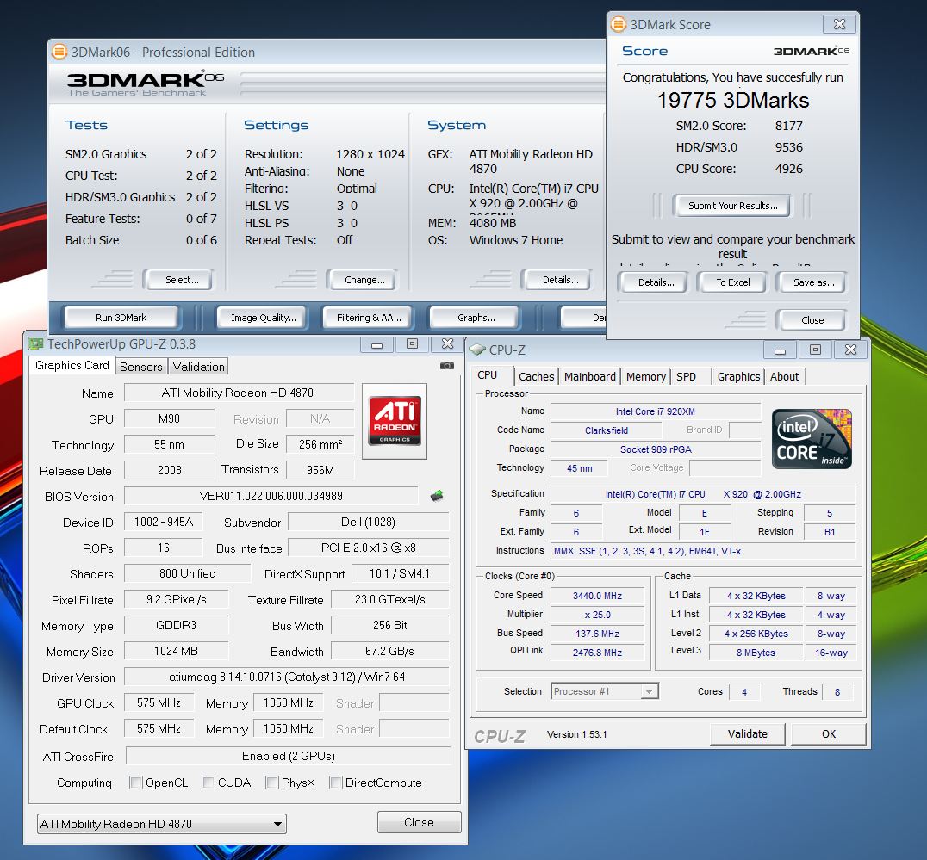Minimize the GPU-Z window
The height and width of the screenshot is (860, 927).
(377, 344)
